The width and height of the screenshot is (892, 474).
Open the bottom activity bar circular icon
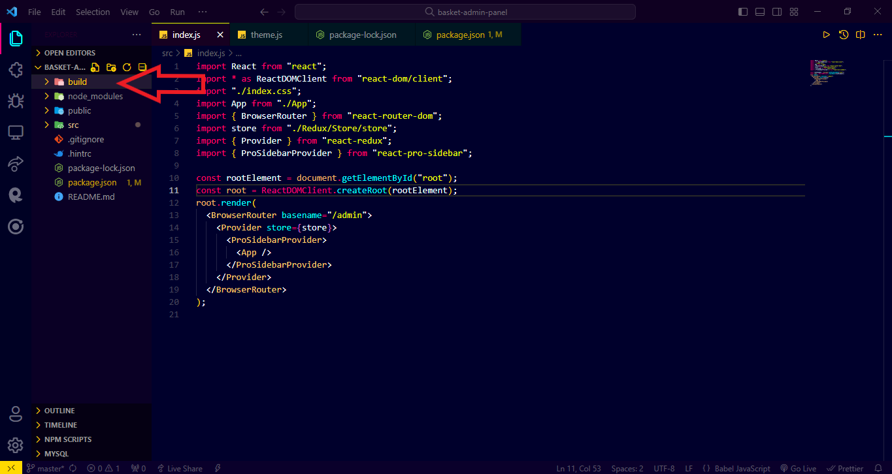(x=16, y=227)
